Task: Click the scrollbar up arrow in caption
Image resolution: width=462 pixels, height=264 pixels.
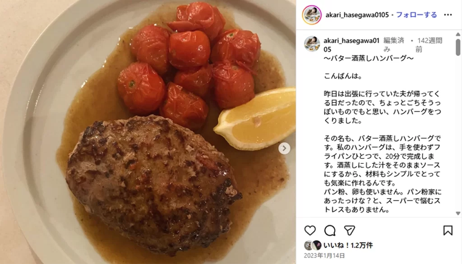Action: 458,34
